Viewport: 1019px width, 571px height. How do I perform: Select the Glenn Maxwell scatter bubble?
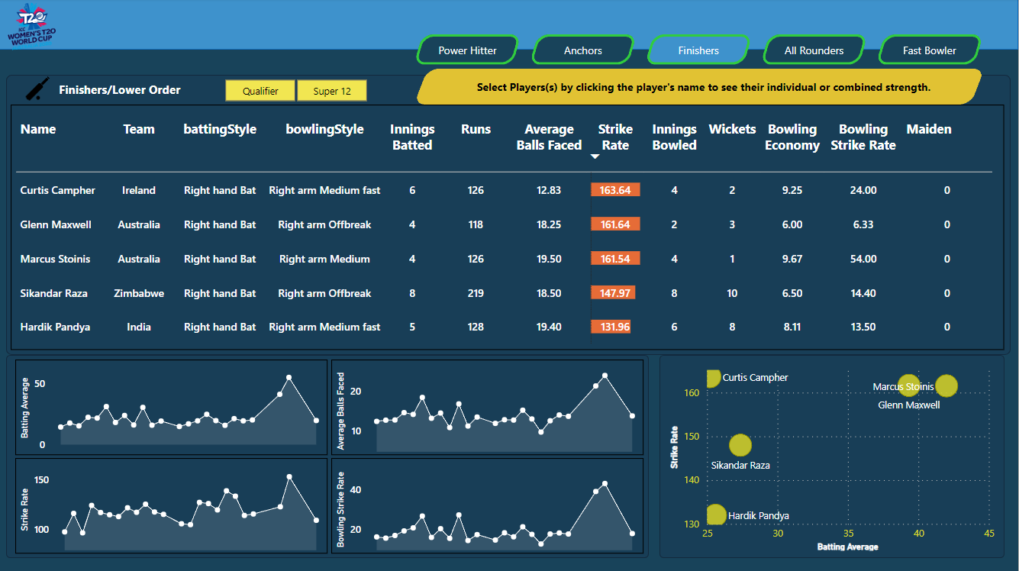point(946,386)
